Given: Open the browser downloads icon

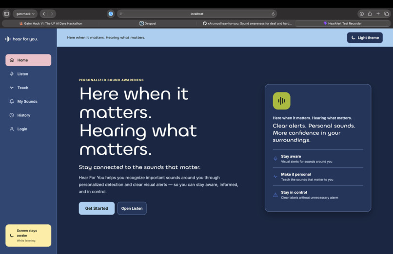Looking at the screenshot, I should pos(362,14).
